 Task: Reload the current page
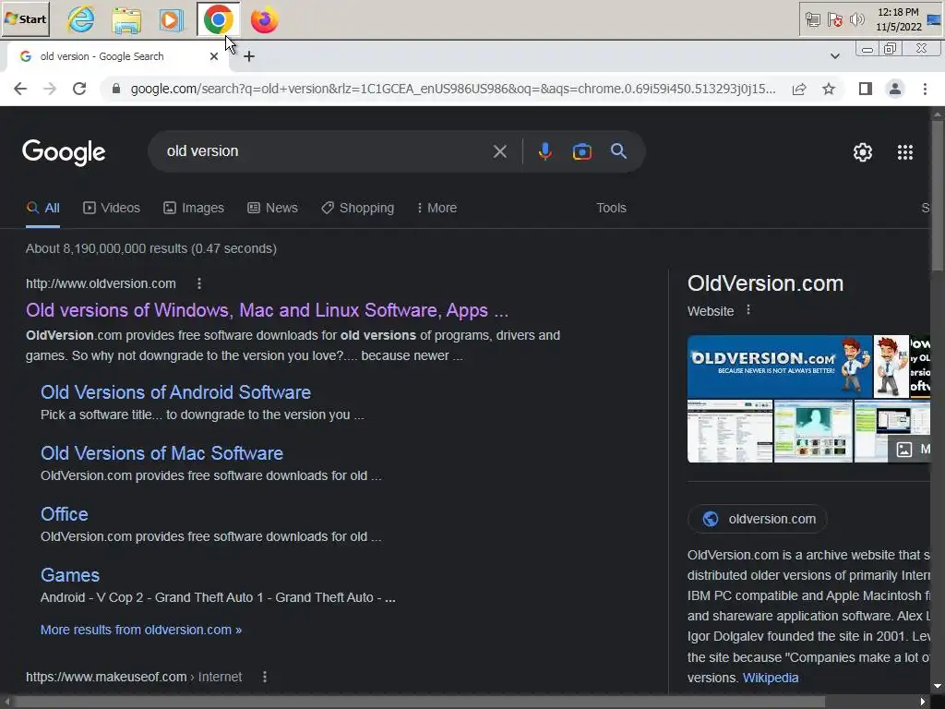(x=79, y=89)
